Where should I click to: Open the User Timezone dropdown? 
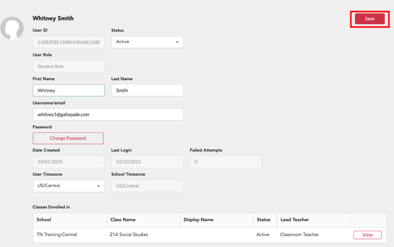(69, 186)
